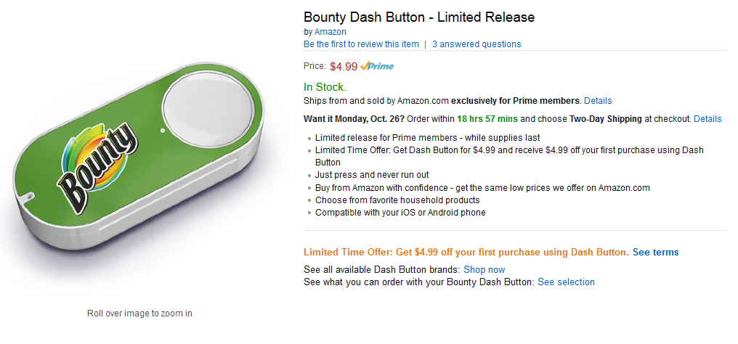Click 'Shop now' for Dash Button brands
738x344 pixels.
[x=484, y=270]
